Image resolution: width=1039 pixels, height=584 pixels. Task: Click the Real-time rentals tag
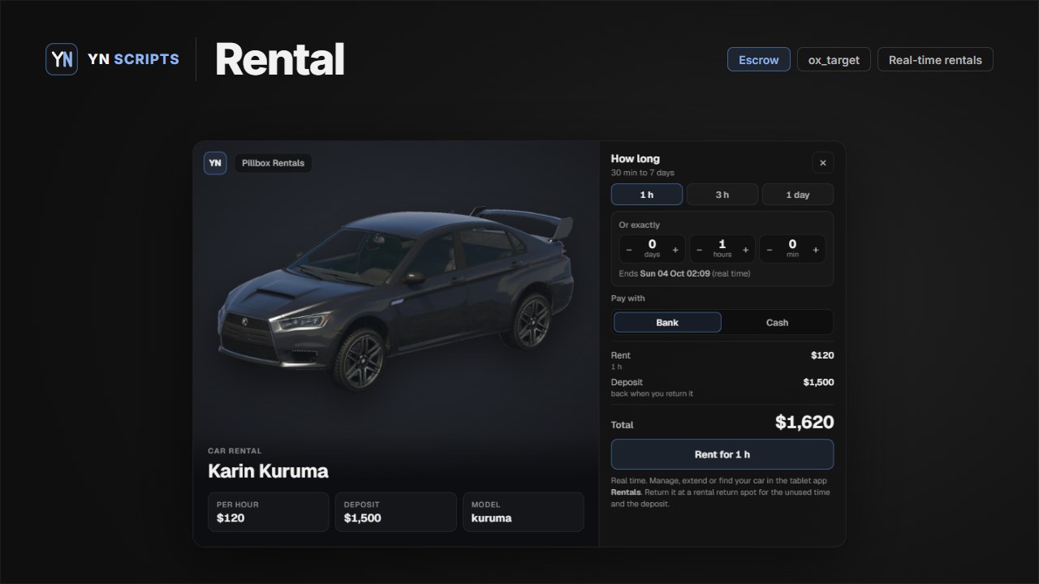tap(935, 60)
